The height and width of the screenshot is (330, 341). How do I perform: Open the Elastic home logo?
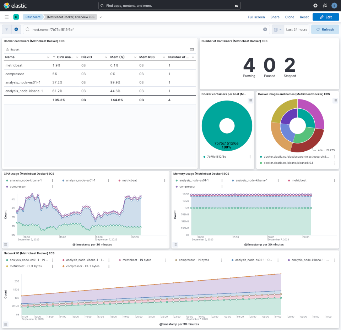pyautogui.click(x=15, y=6)
